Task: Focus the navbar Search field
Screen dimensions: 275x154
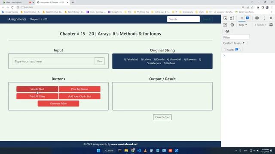Action: (183, 19)
